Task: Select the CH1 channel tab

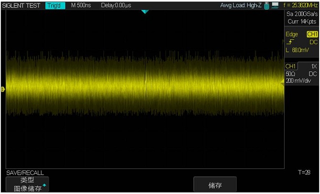Action: point(290,66)
